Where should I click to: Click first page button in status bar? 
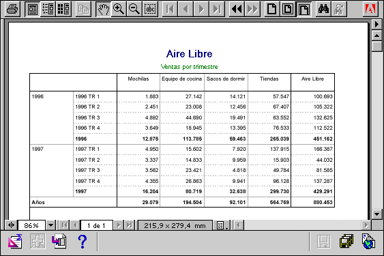tap(64, 225)
